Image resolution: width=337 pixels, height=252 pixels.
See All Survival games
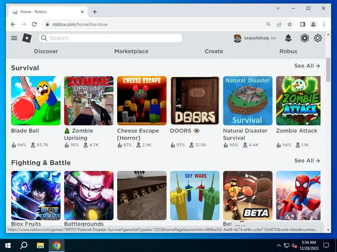(x=307, y=66)
